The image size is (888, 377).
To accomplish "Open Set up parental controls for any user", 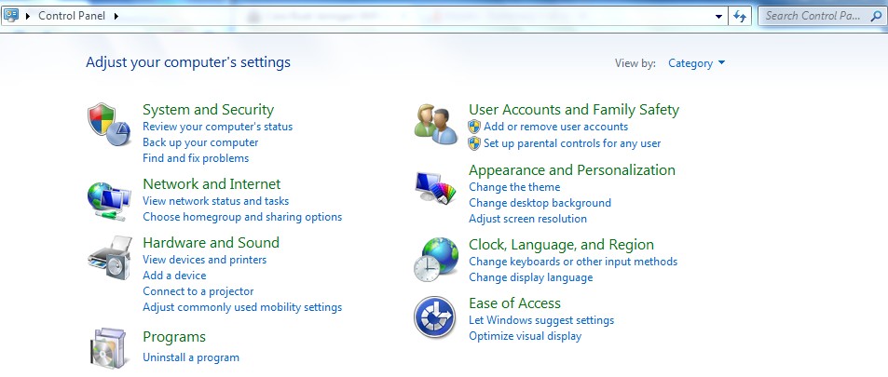I will 572,143.
